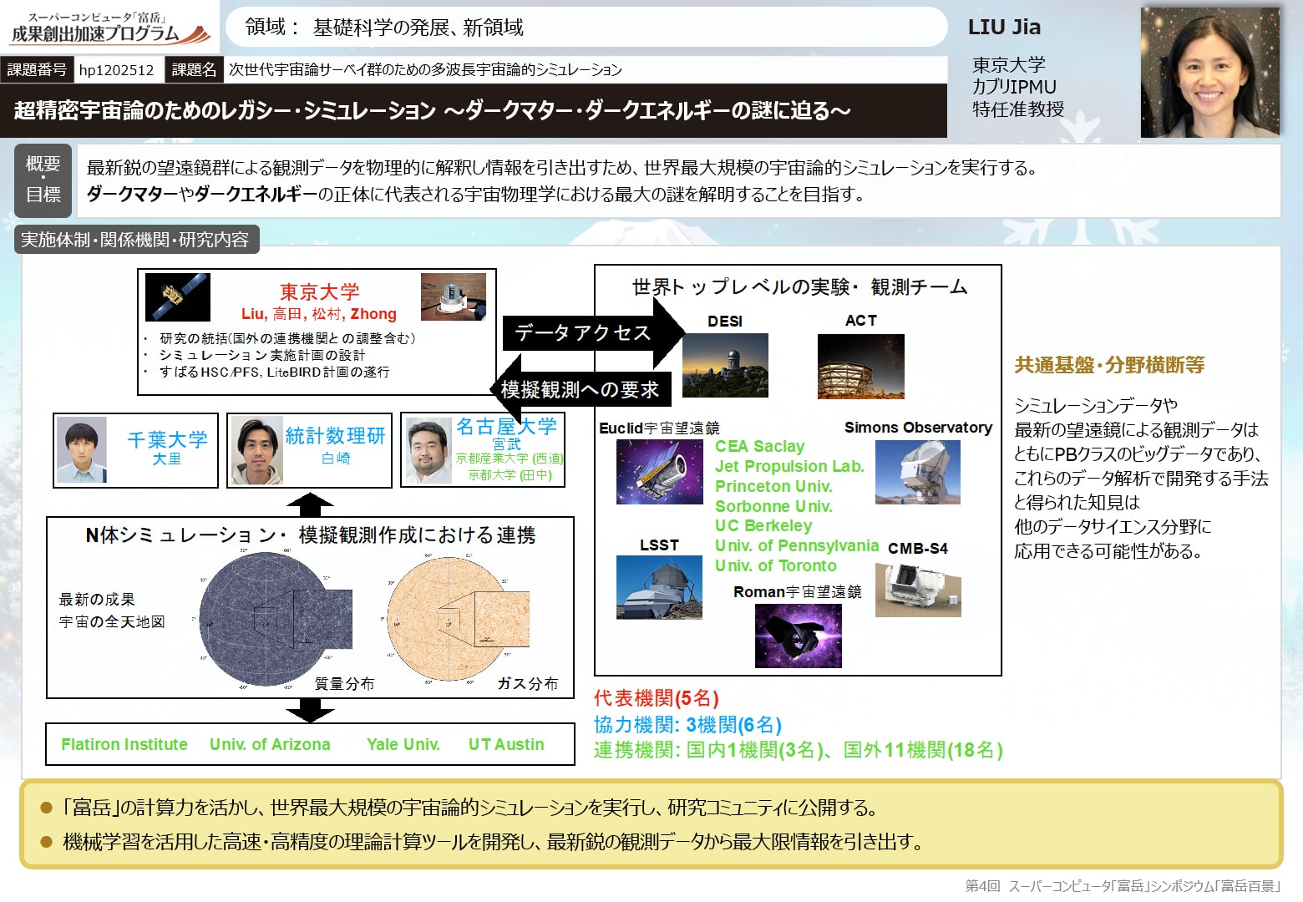This screenshot has height=902, width=1303.
Task: Click names Liu, 高田, 松村, Zhong
Action: tap(319, 314)
